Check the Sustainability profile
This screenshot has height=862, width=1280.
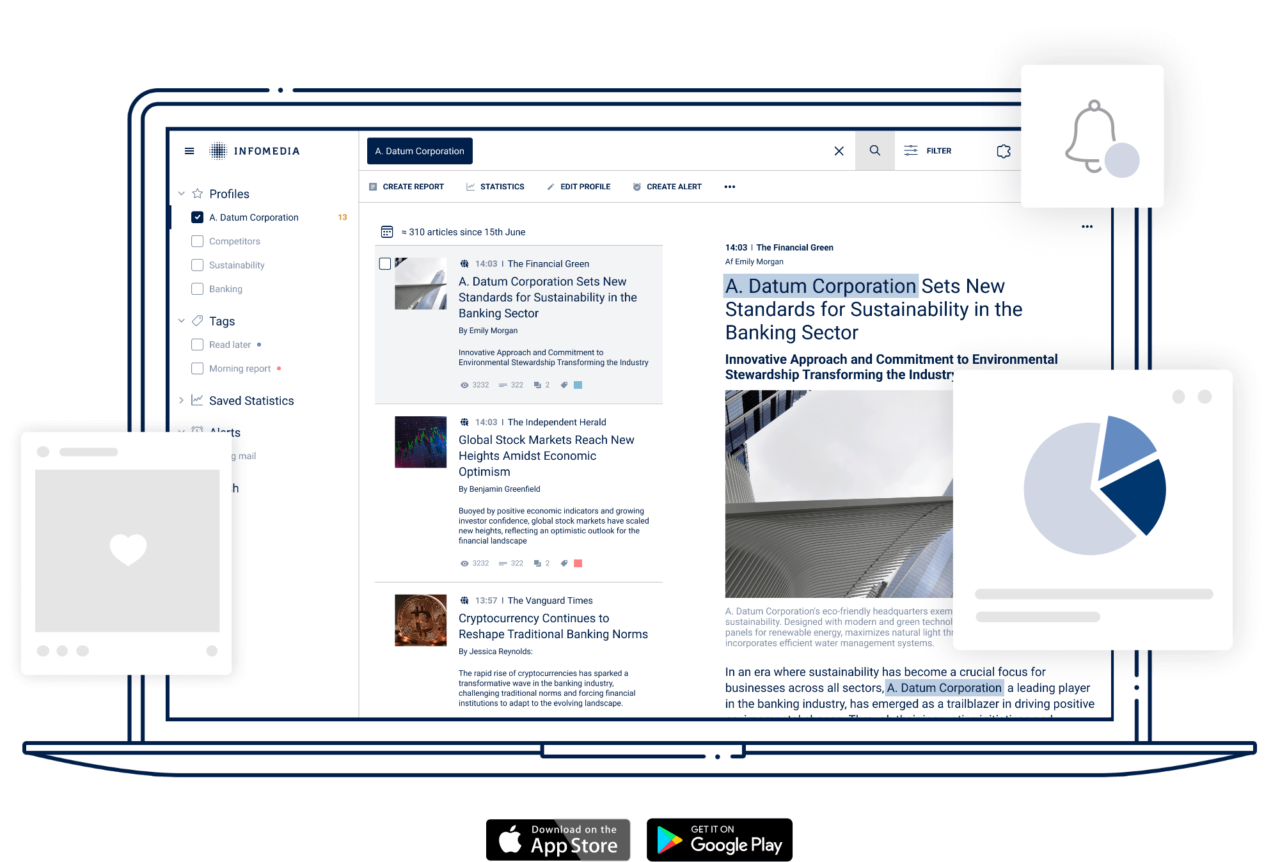click(198, 265)
